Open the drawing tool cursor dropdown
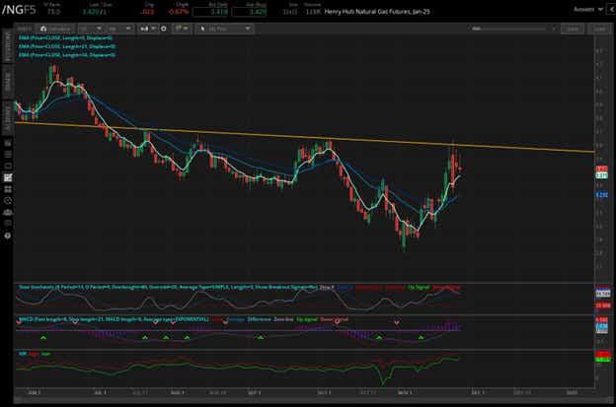 pos(224,29)
